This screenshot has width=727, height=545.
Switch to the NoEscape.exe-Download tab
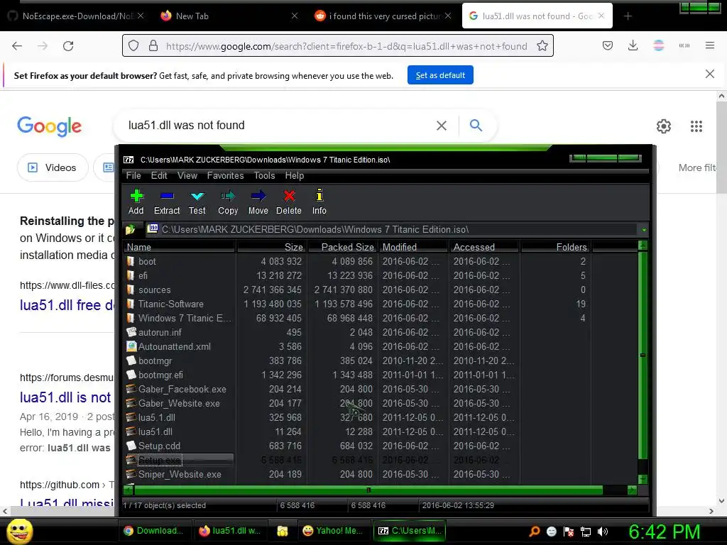77,16
